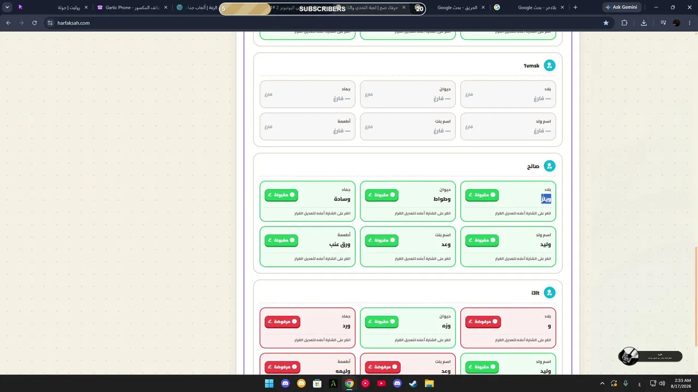Click the player name i3lt
This screenshot has width=698, height=392.
point(535,293)
